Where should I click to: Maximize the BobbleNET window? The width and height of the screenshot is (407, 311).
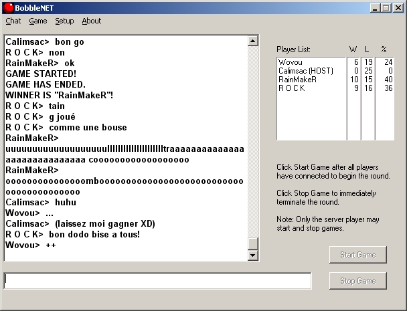click(386, 8)
